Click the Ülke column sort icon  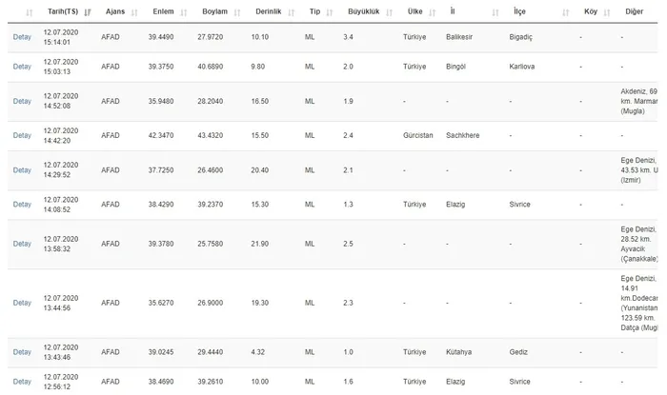coord(434,12)
